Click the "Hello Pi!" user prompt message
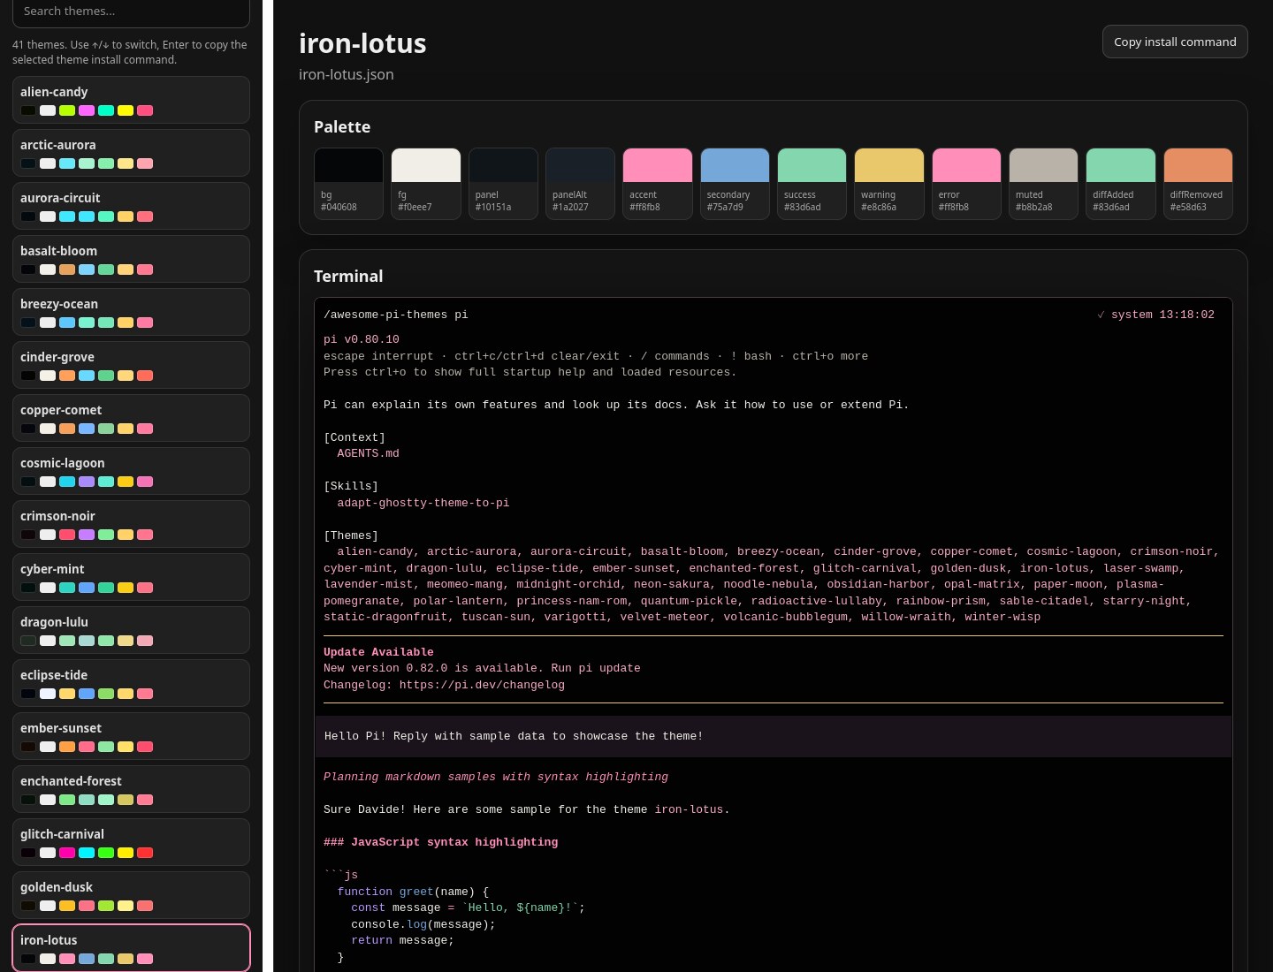The image size is (1273, 972). 773,736
